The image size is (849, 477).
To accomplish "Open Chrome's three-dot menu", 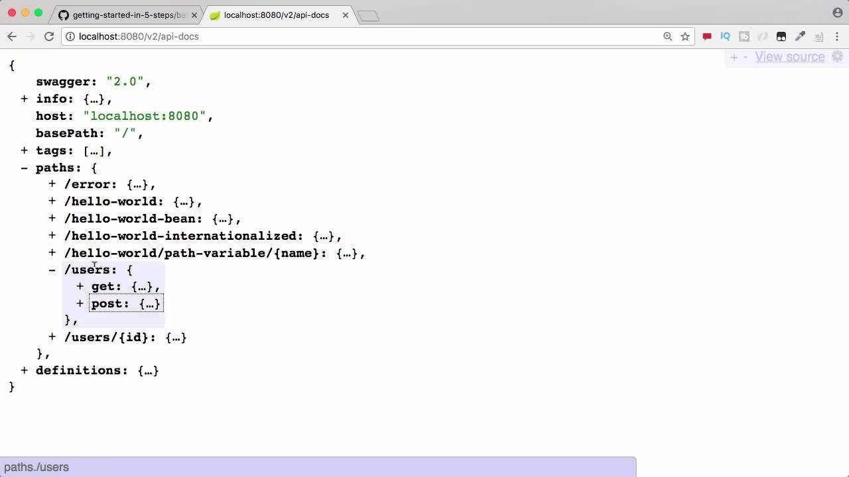I will (x=837, y=36).
